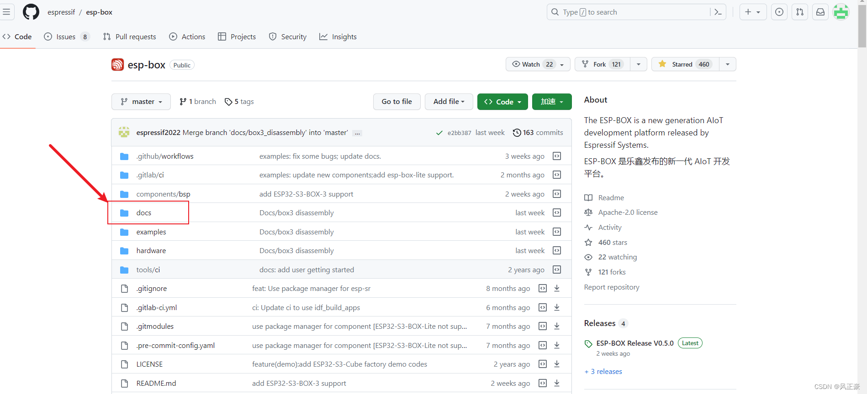Download the .gitignore file
The width and height of the screenshot is (867, 394).
[557, 288]
